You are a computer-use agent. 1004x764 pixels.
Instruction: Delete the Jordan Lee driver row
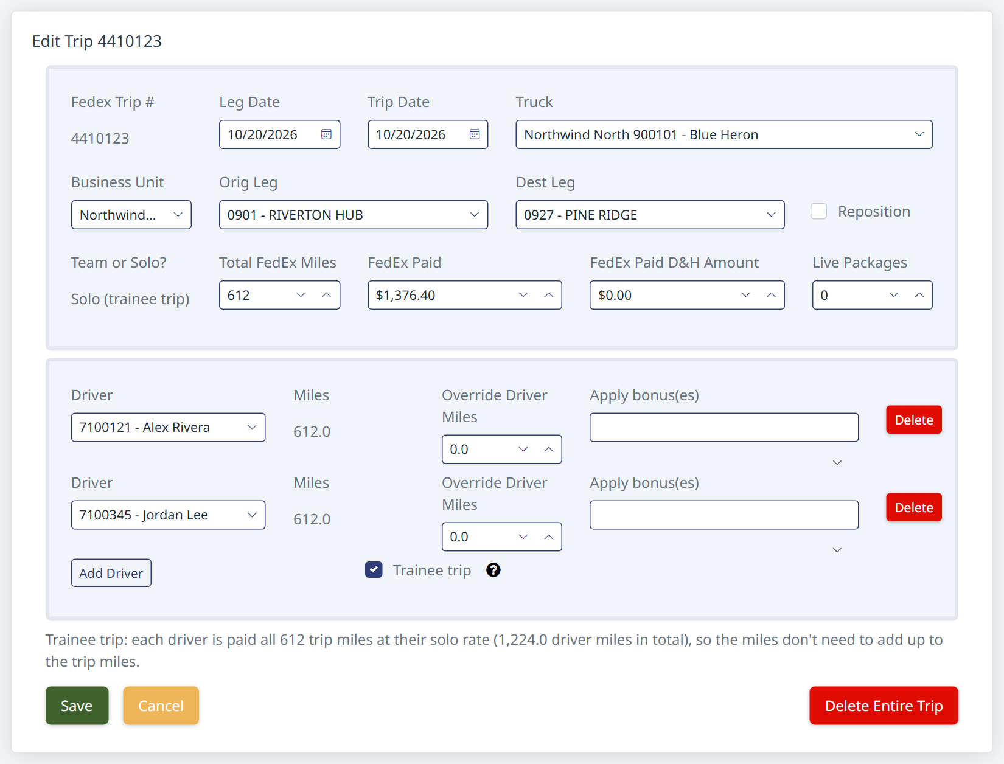914,507
